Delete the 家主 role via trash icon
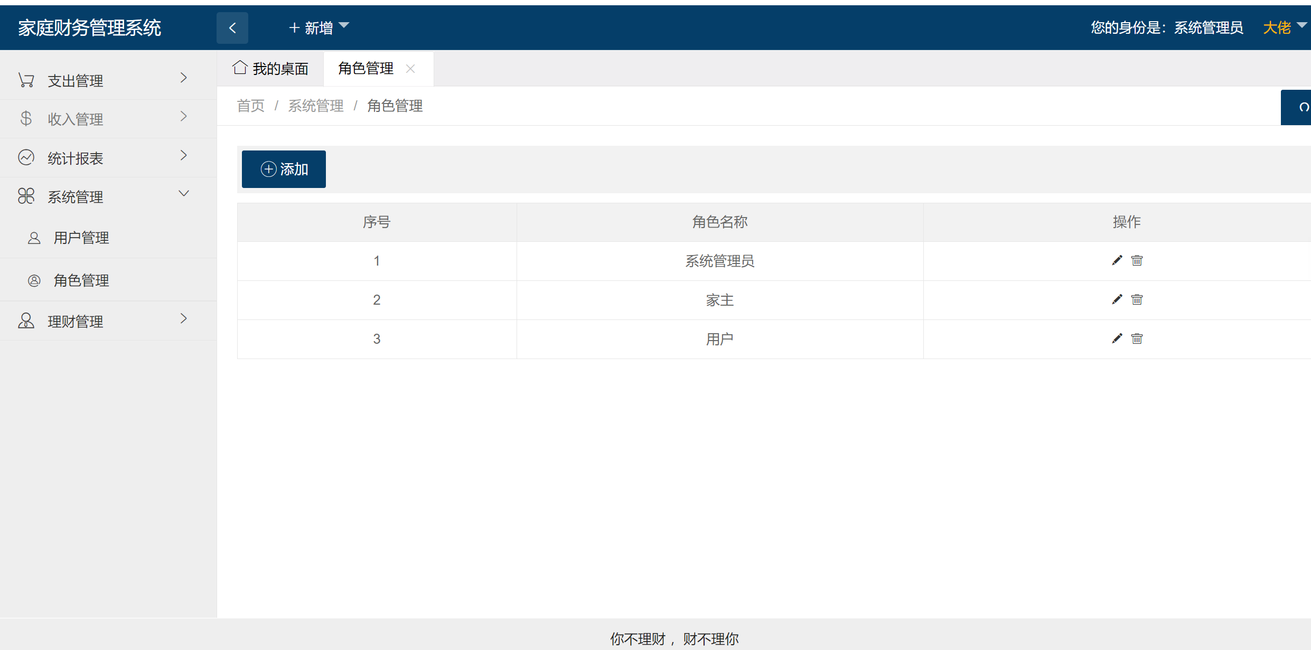The image size is (1311, 650). coord(1137,300)
